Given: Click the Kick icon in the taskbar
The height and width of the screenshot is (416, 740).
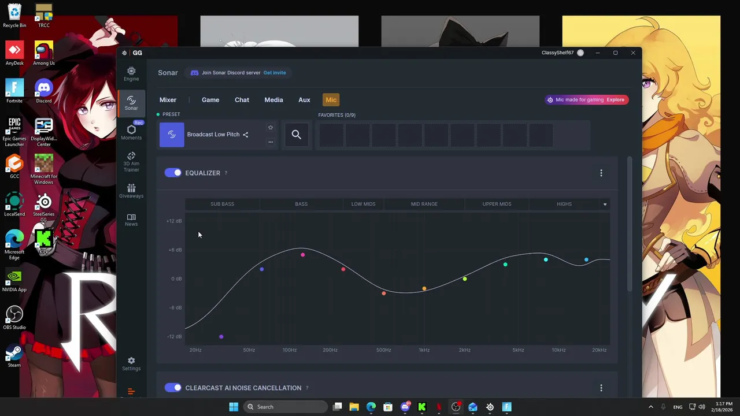Looking at the screenshot, I should pos(422,407).
